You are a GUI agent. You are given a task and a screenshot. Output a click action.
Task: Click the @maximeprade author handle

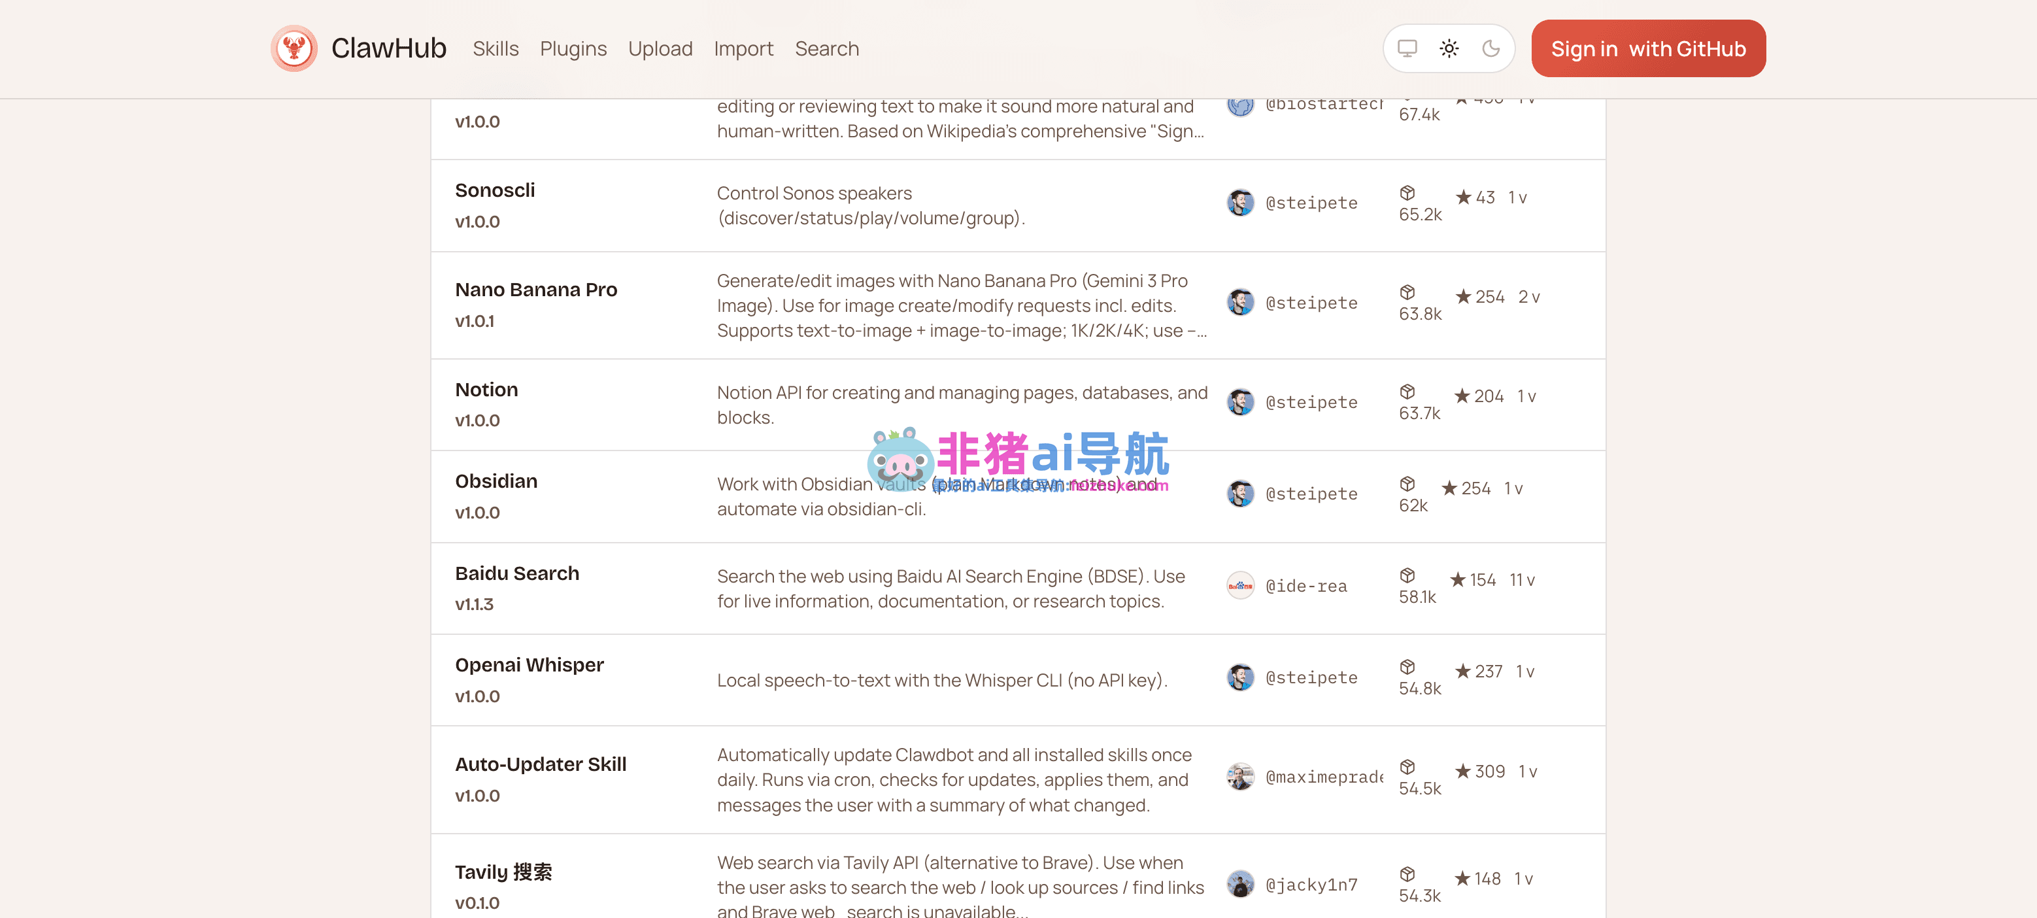click(1324, 777)
